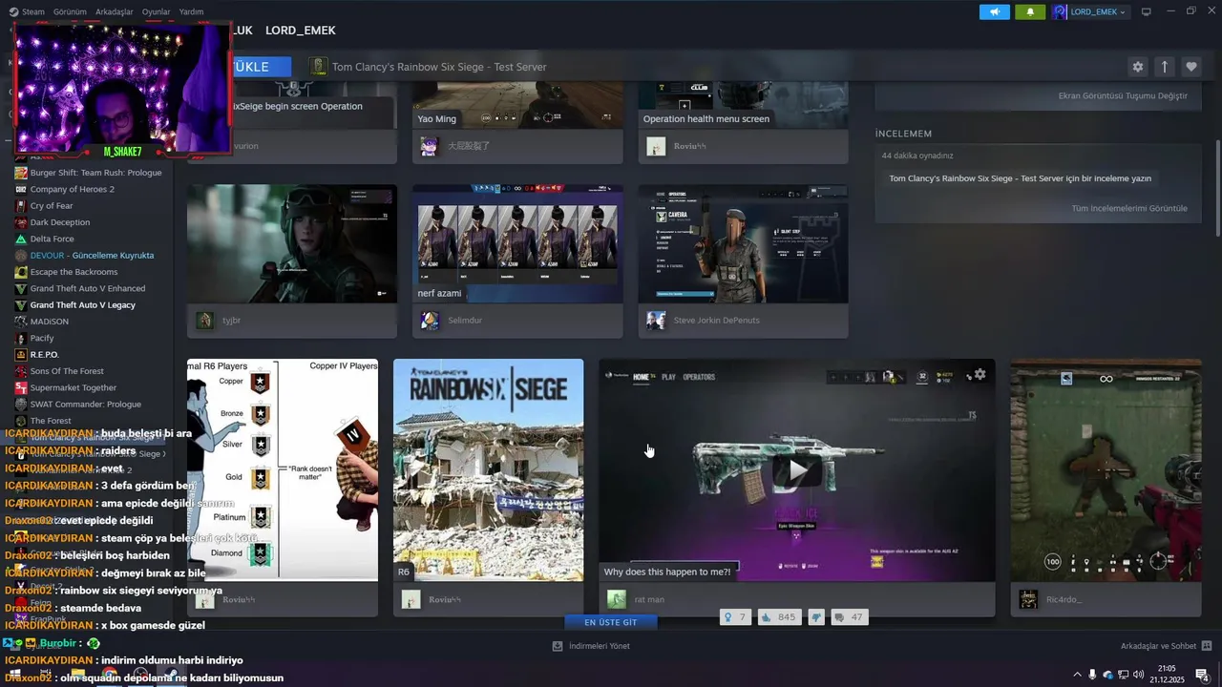Open Steve Jorkin DePenuts' Caveira screenshot
This screenshot has width=1222, height=687.
(x=743, y=244)
